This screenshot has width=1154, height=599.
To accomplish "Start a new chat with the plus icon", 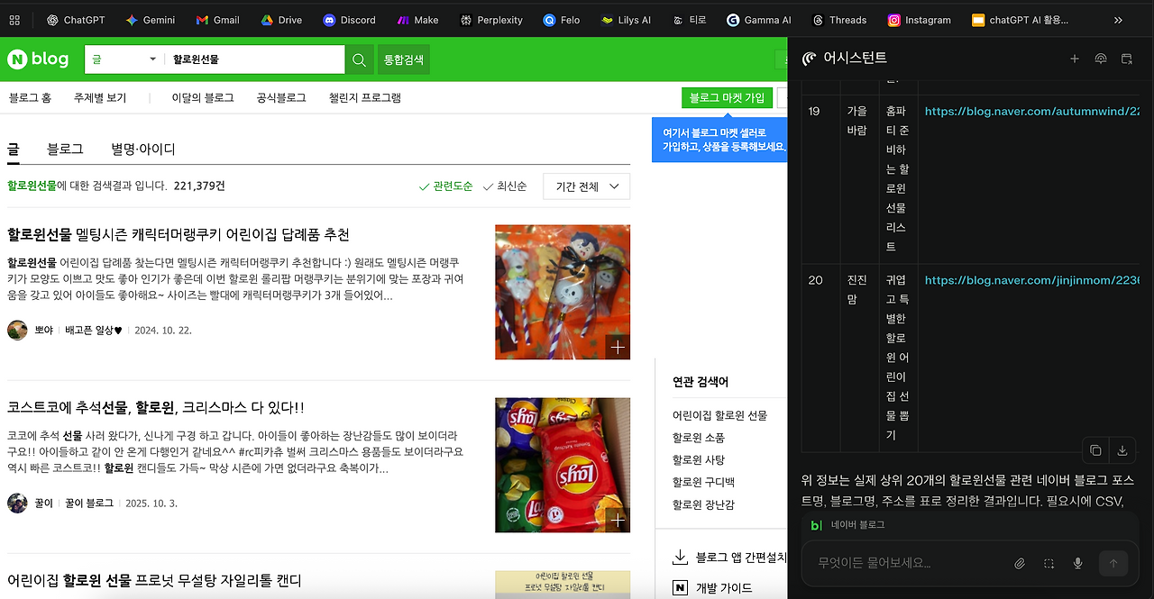I will click(x=1074, y=58).
